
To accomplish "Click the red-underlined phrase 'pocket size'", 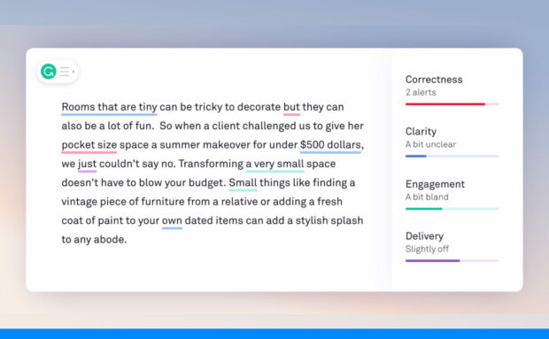I will click(x=89, y=145).
